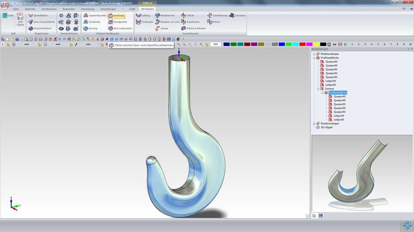
Task: Pick the red color swatch
Action: point(302,44)
